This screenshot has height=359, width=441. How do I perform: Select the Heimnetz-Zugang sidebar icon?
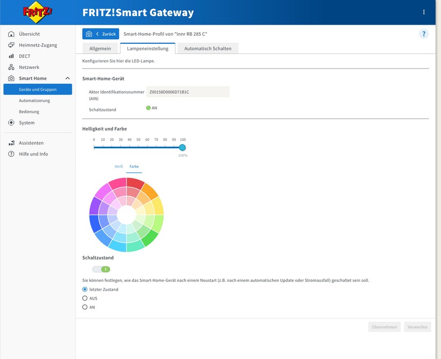point(12,44)
